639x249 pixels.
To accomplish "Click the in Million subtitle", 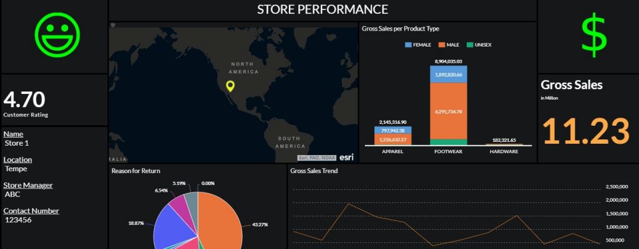I will pyautogui.click(x=549, y=98).
